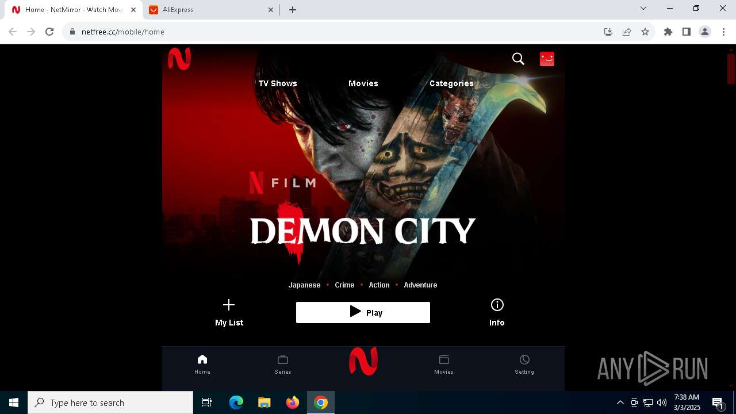
Task: Toggle the Chrome side panel
Action: click(x=687, y=32)
